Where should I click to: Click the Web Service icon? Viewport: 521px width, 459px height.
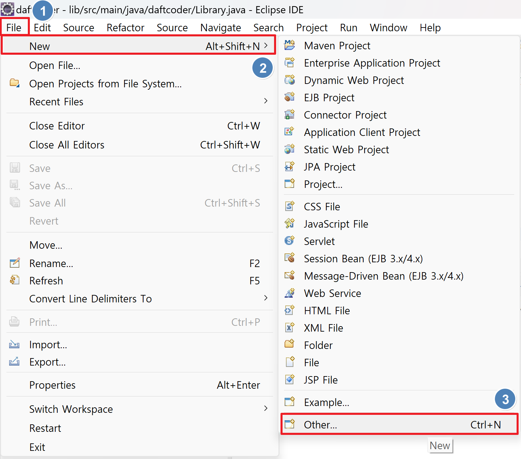tap(290, 293)
